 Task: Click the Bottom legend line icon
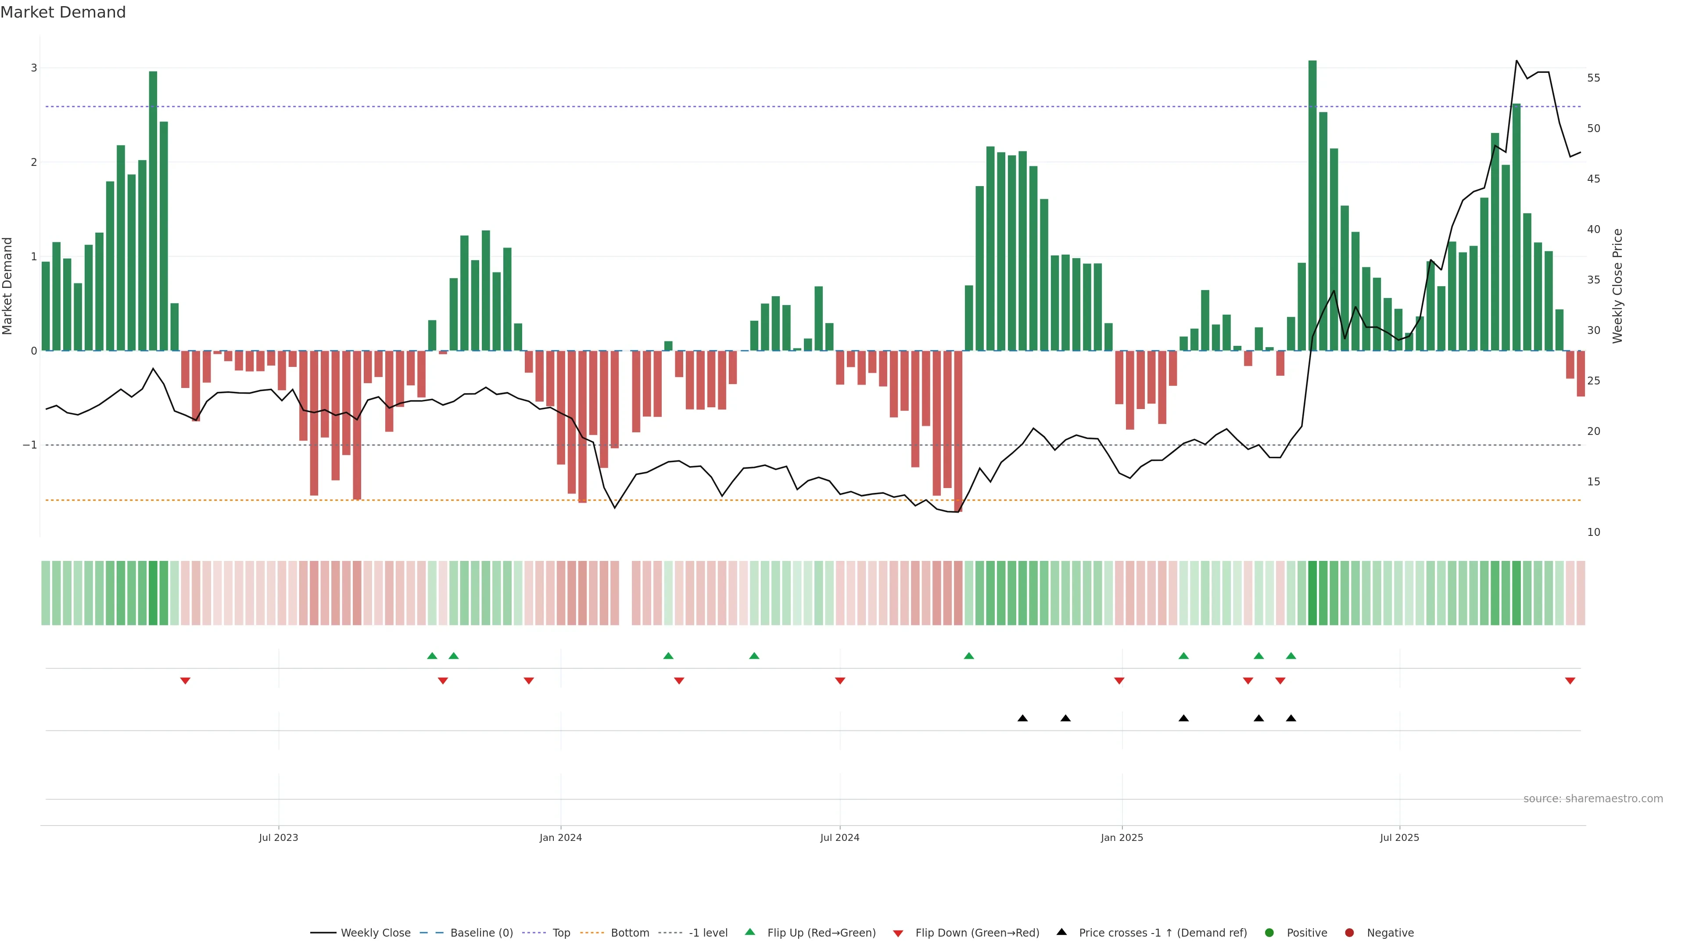[x=592, y=933]
